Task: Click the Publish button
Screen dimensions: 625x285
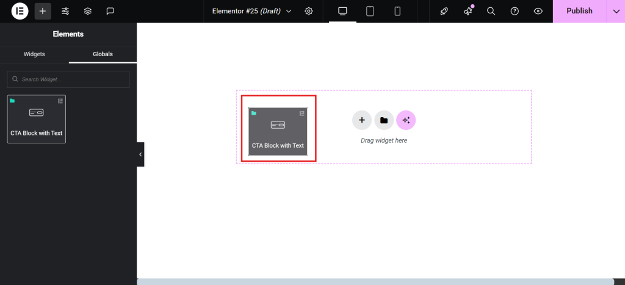Action: pos(579,11)
